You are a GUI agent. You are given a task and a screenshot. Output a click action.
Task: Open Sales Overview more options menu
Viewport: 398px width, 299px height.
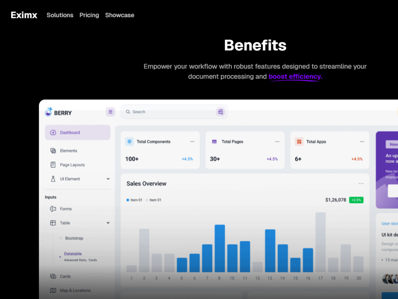(361, 183)
